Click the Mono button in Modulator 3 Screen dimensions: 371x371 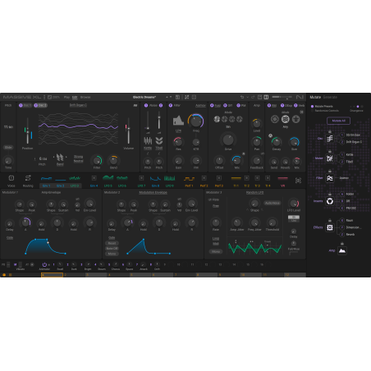pyautogui.click(x=216, y=251)
